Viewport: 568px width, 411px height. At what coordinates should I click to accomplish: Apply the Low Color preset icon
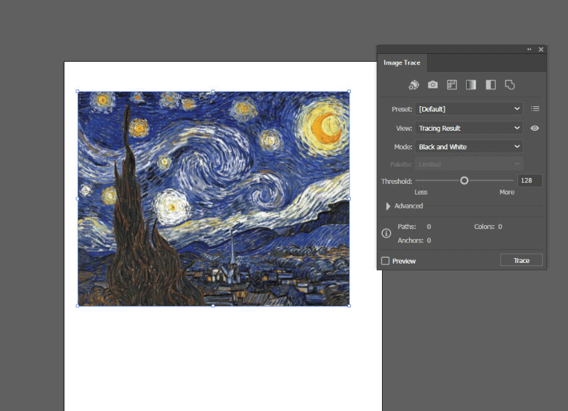(x=452, y=85)
